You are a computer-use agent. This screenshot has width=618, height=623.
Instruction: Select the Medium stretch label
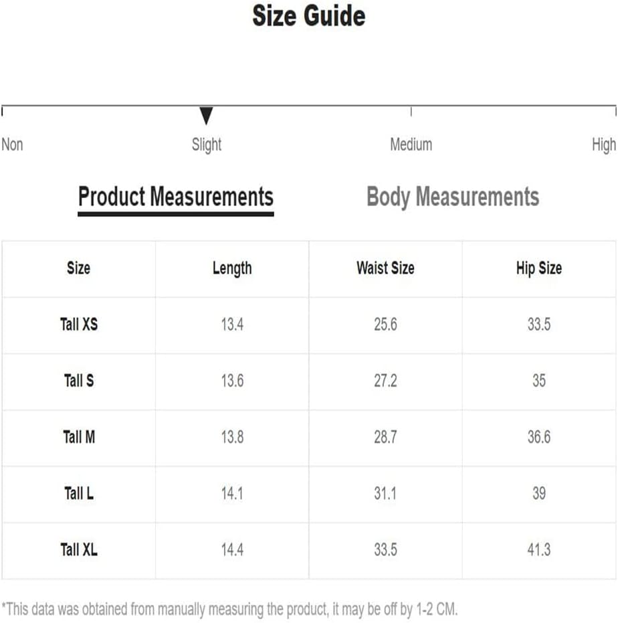coord(411,145)
